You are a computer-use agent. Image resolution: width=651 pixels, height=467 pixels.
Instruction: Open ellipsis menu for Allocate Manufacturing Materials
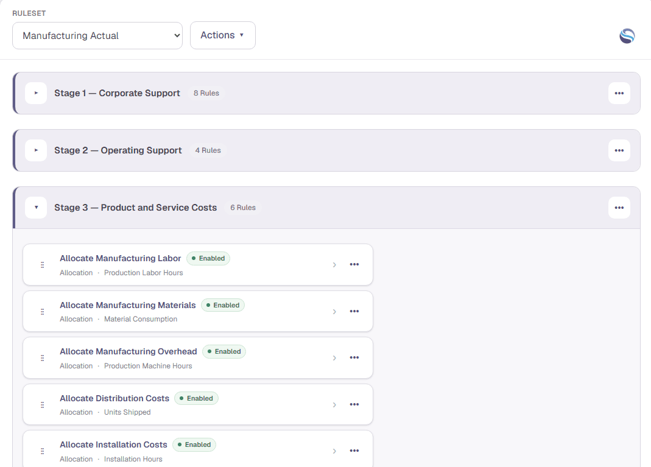point(354,311)
